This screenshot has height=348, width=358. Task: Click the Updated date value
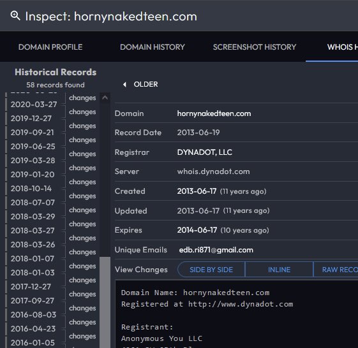point(198,211)
